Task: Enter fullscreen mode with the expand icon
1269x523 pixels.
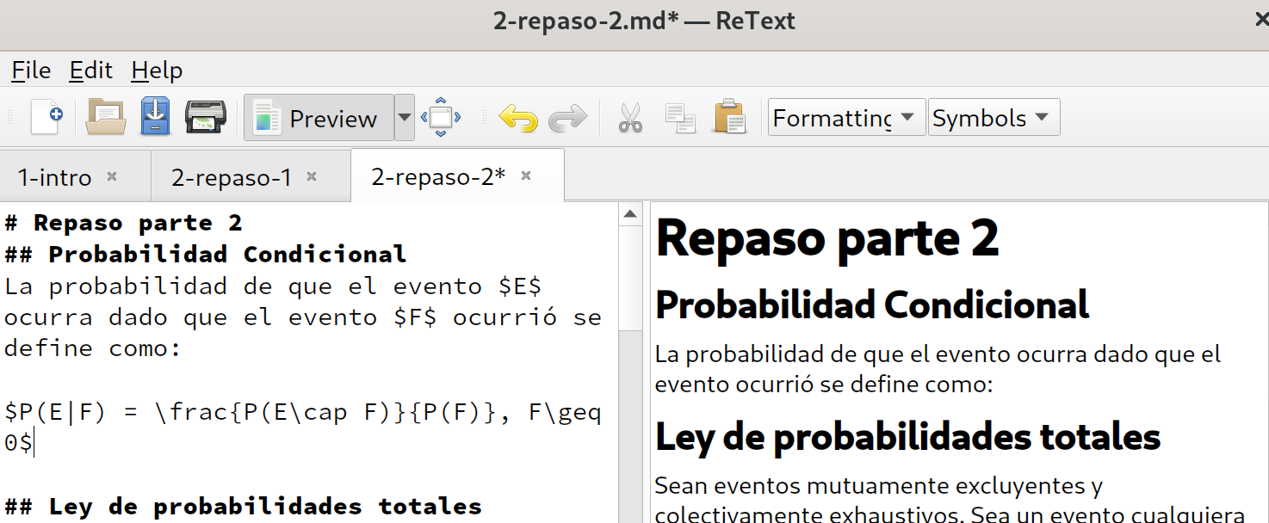Action: pos(440,117)
